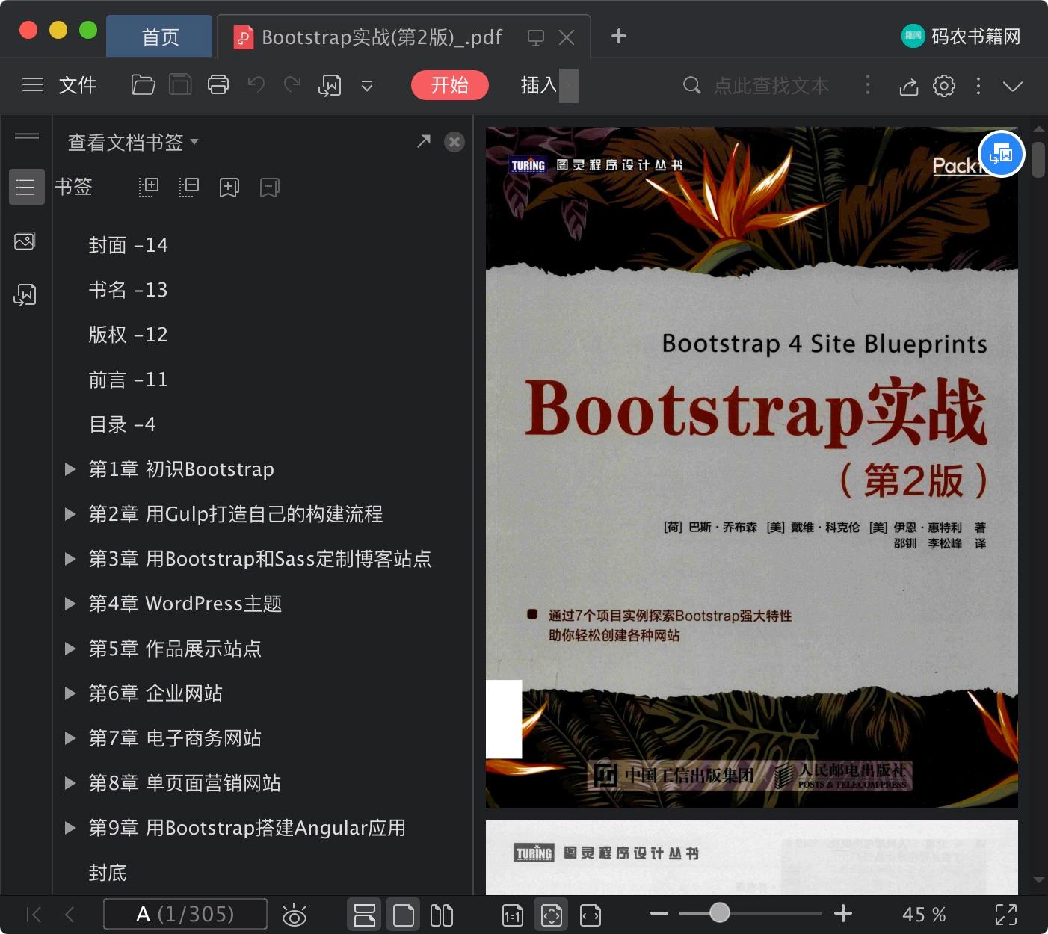Screen dimensions: 1048x934
Task: Click the tab screen display icon
Action: click(x=535, y=37)
